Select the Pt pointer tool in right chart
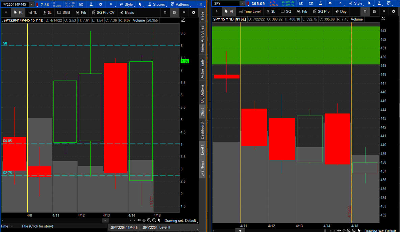Viewport: 400px width, 232px height. click(x=229, y=11)
